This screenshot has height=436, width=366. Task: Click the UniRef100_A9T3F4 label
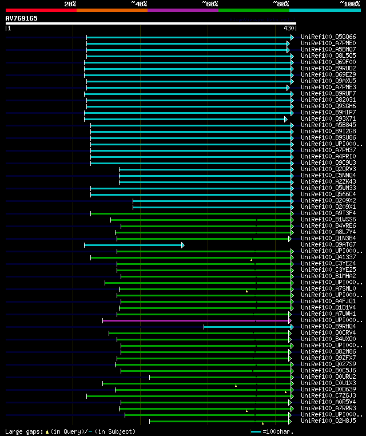pyautogui.click(x=328, y=213)
